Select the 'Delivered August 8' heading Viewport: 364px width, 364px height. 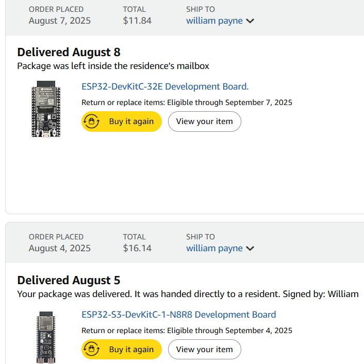click(x=69, y=53)
